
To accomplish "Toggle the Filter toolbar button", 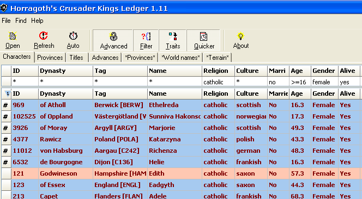I will click(146, 41).
